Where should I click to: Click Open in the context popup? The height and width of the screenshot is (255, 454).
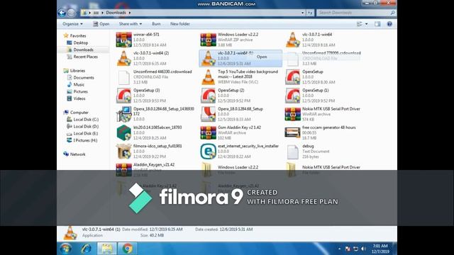pyautogui.click(x=262, y=57)
